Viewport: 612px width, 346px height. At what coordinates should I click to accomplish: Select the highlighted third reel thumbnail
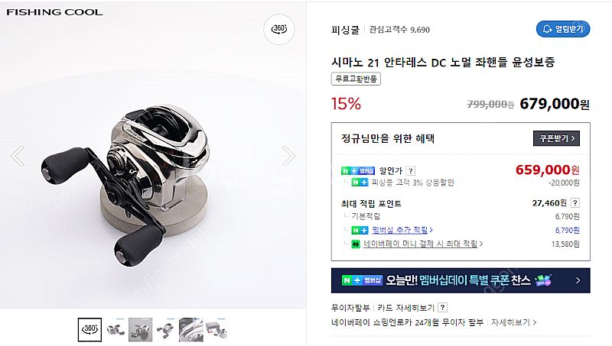click(x=141, y=330)
